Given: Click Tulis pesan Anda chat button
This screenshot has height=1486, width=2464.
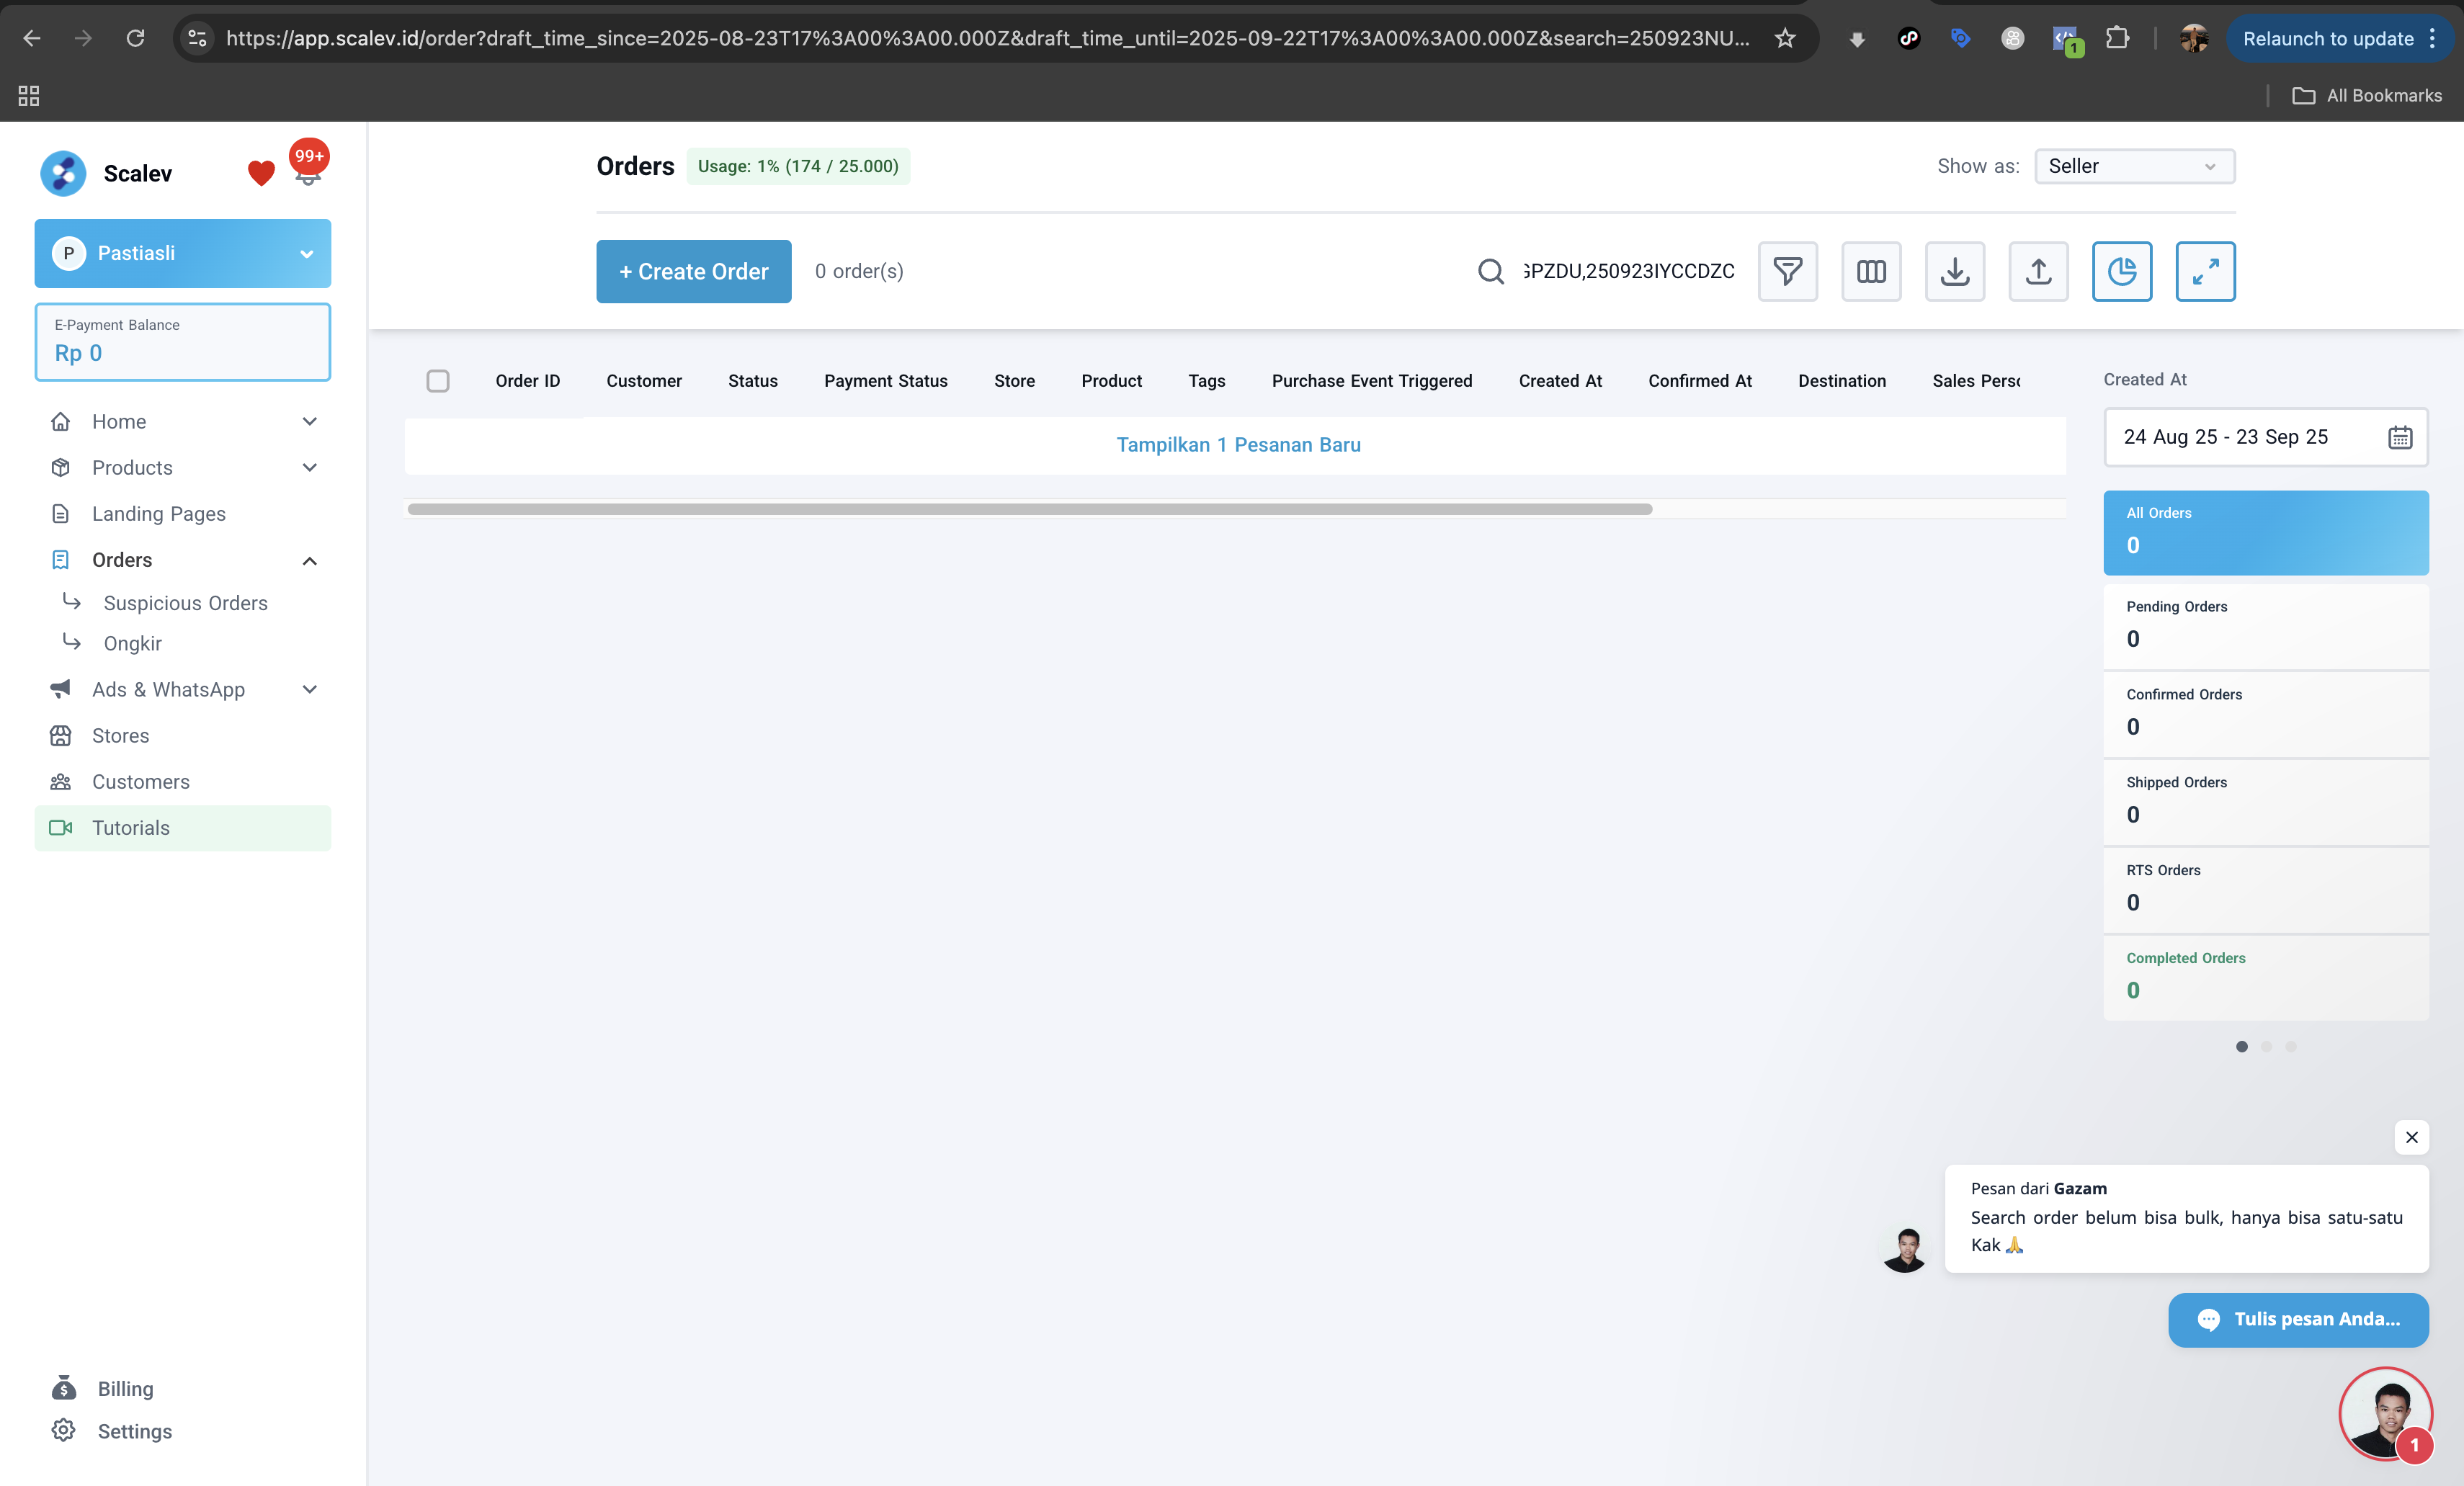Looking at the screenshot, I should click(2298, 1319).
